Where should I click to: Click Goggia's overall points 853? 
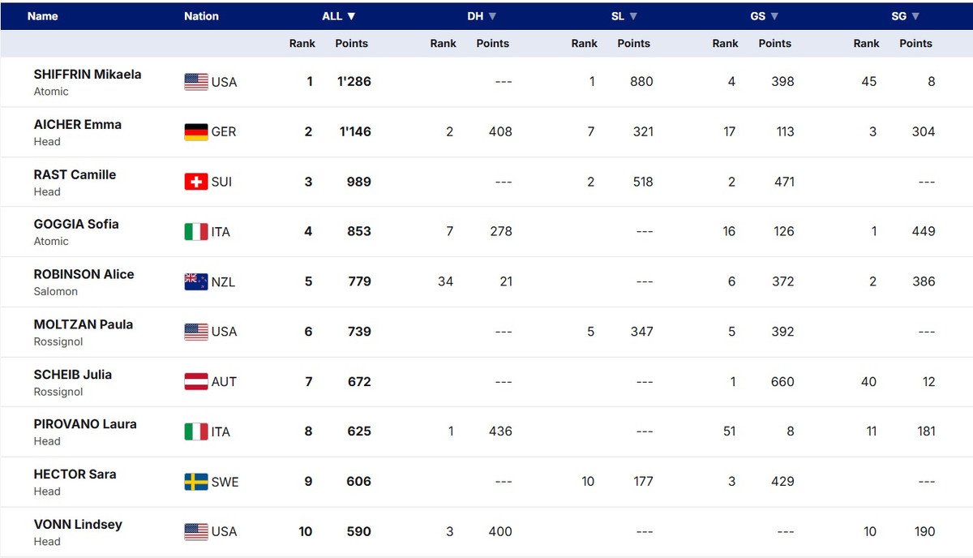[x=359, y=232]
